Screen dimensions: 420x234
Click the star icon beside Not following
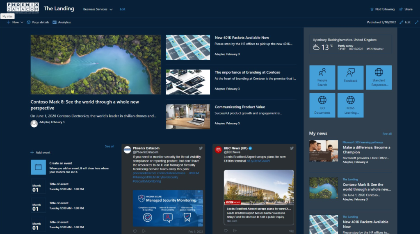coord(372,9)
